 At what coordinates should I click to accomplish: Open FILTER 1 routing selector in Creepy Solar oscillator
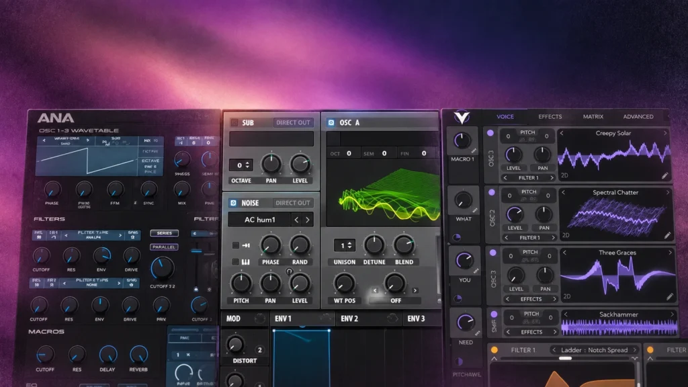(x=528, y=177)
